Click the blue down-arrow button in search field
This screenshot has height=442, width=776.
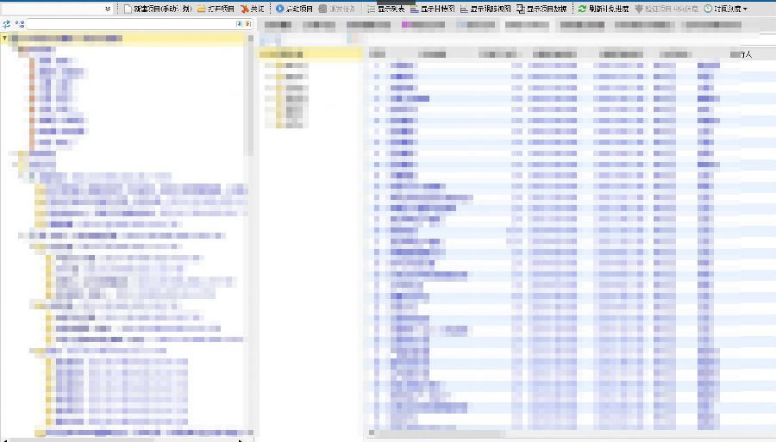(x=238, y=24)
